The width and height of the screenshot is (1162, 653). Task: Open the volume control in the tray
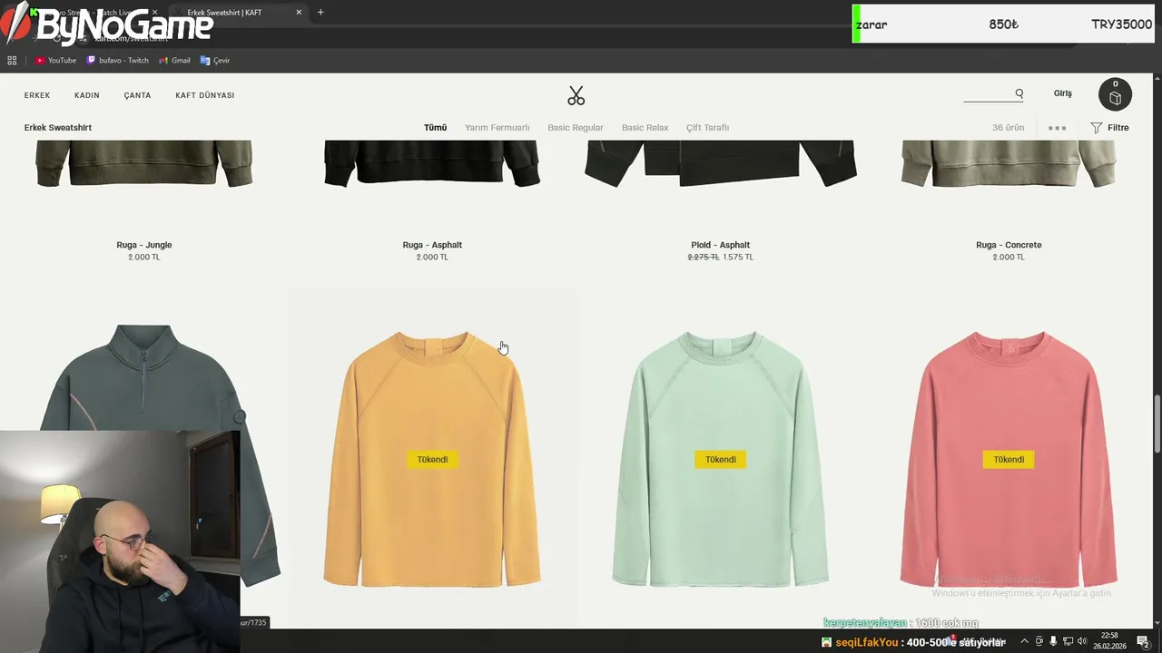click(x=1082, y=641)
